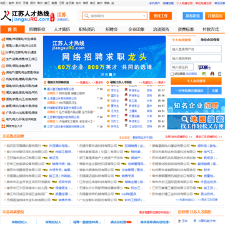The image size is (225, 225).
Task: Switch to the 单位会员登录 tab
Action: tap(210, 40)
